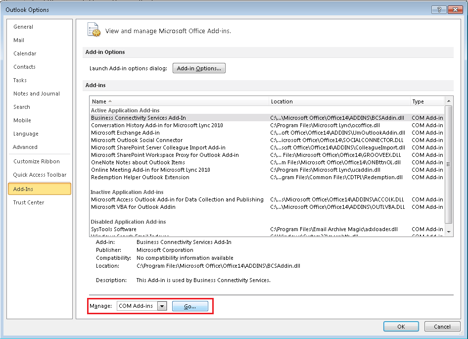The height and width of the screenshot is (339, 468).
Task: Click the No compatibility information available text
Action: [185, 258]
